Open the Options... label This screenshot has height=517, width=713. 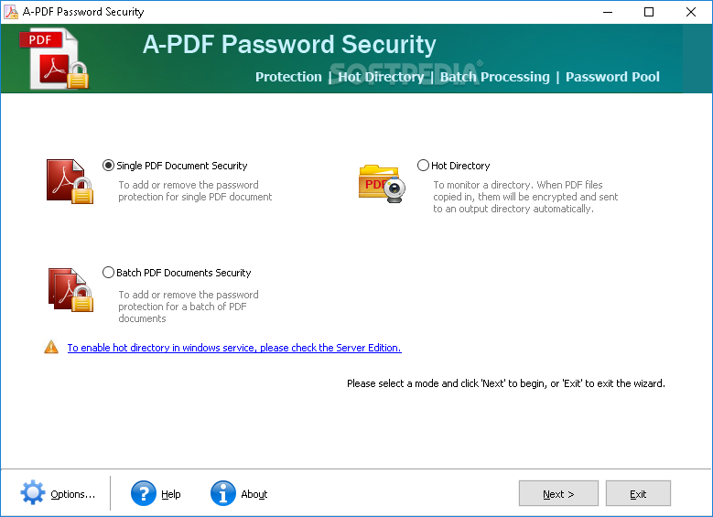tap(72, 494)
